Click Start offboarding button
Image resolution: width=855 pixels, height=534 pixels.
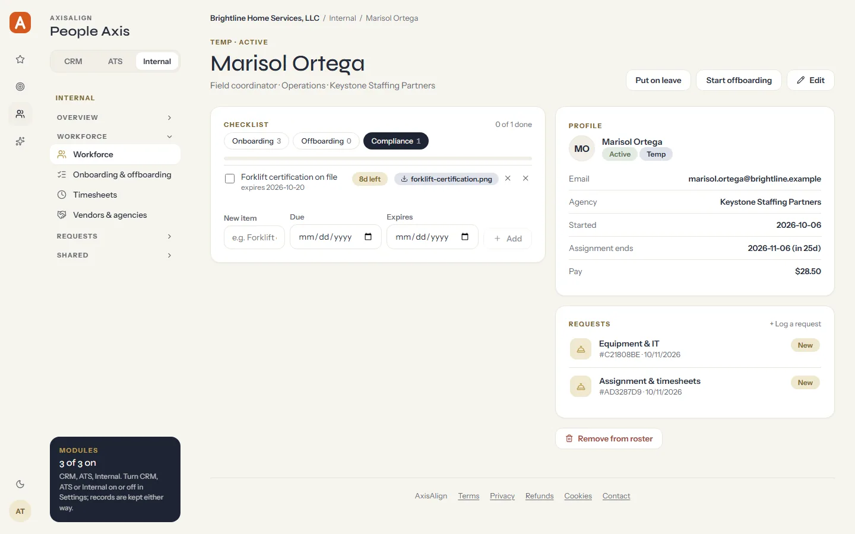(x=739, y=80)
